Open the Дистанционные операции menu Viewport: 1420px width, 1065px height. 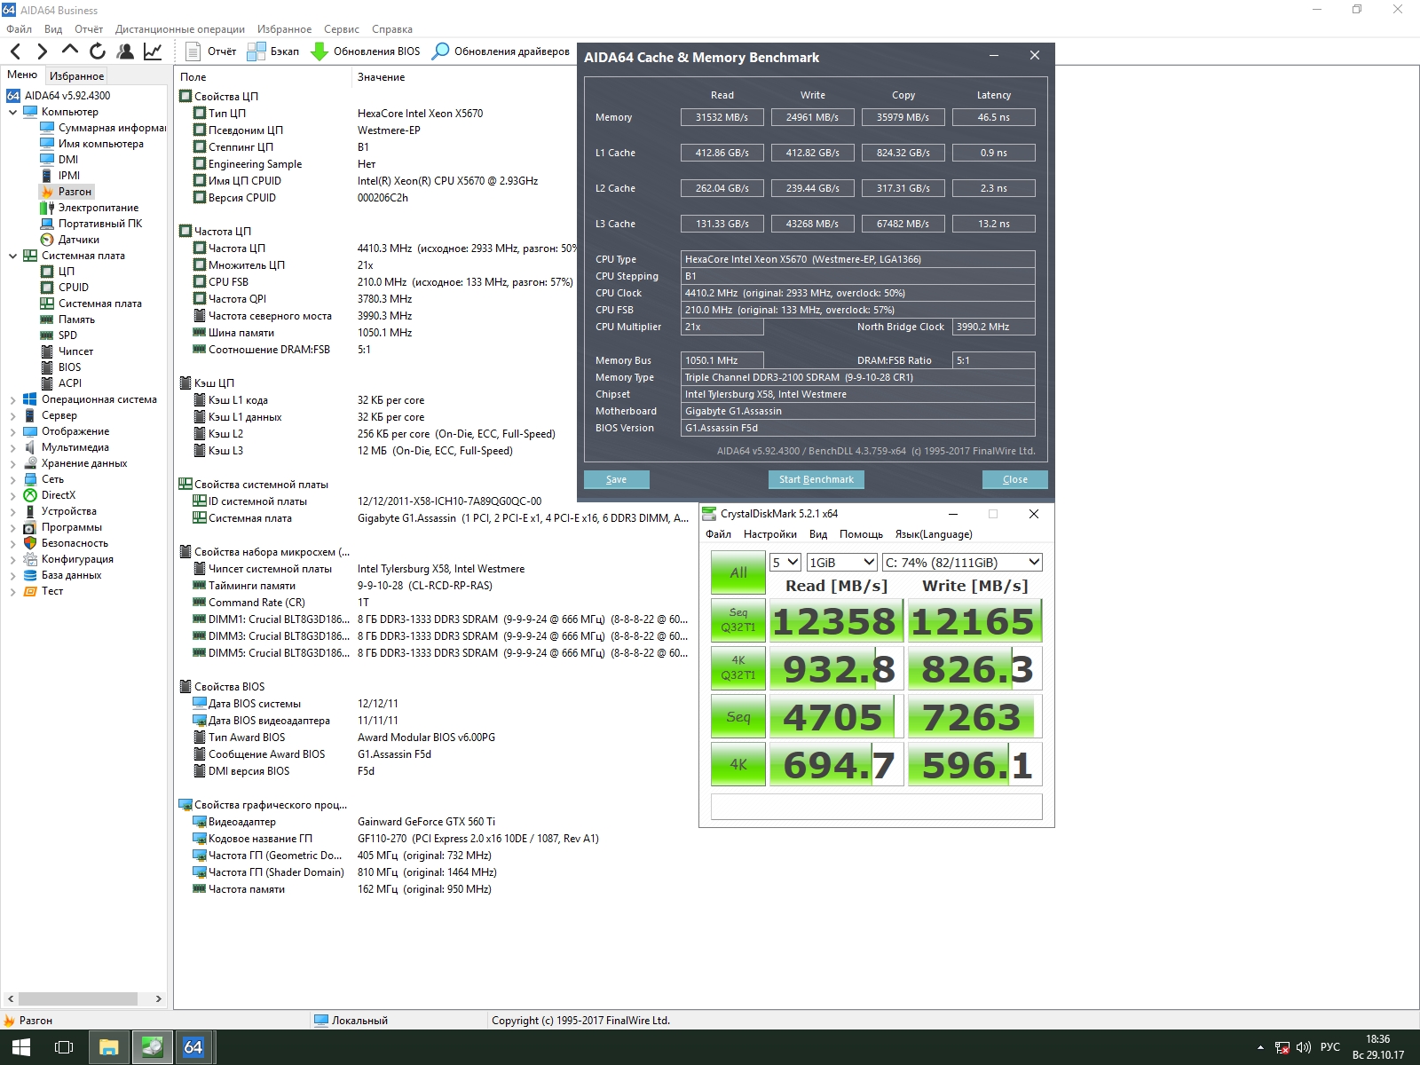[180, 29]
